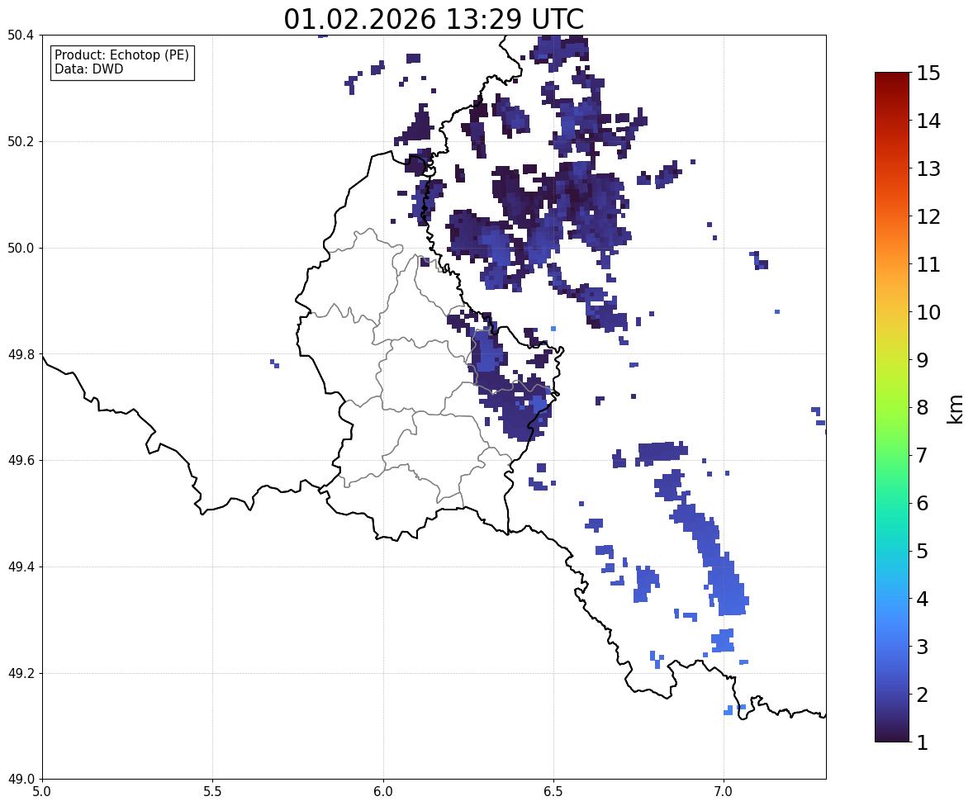Click the colorbar tick label '13'

(x=928, y=168)
